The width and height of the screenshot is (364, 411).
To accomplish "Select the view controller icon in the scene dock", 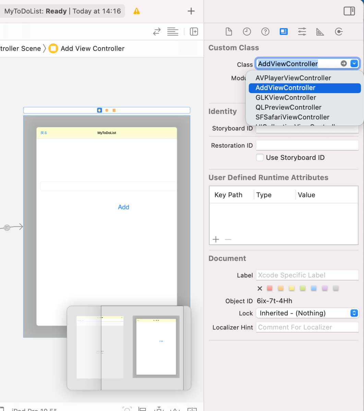I will click(99, 110).
